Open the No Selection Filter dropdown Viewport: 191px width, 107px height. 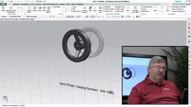pos(17,17)
